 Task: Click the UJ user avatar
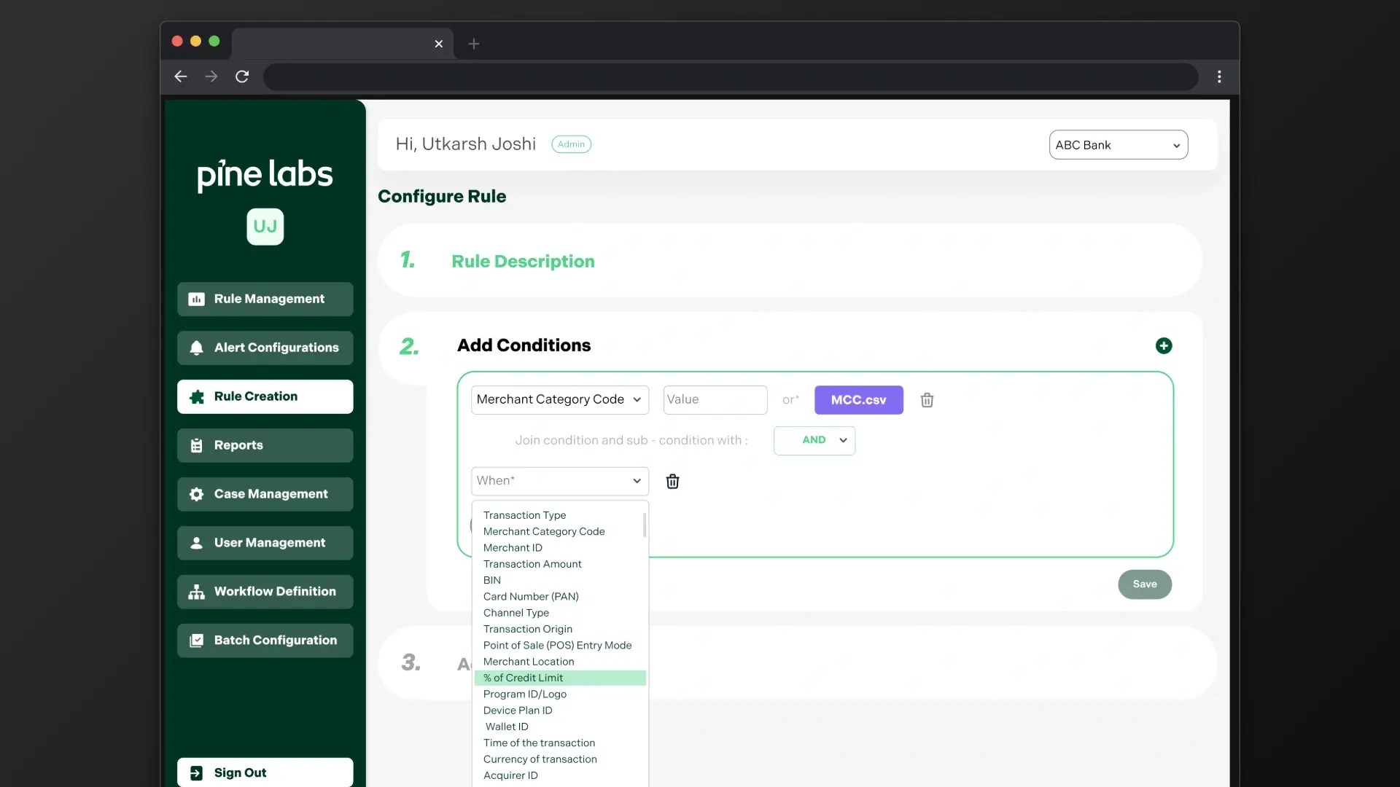click(265, 227)
